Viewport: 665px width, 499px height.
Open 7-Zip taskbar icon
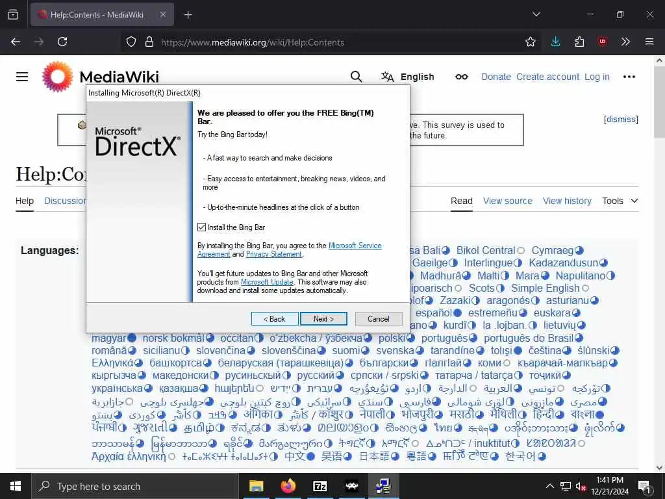click(x=320, y=486)
